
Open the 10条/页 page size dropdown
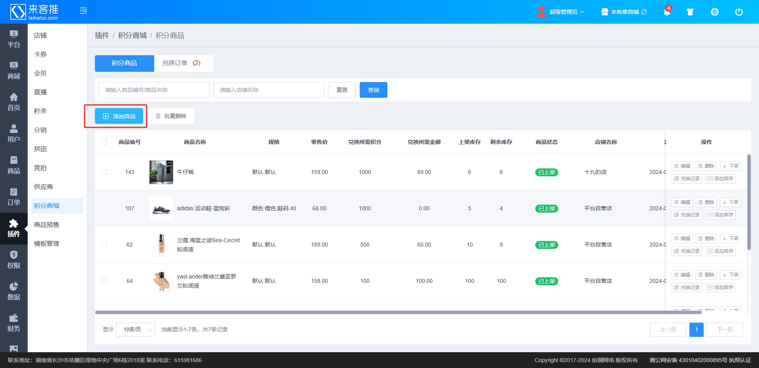[136, 329]
